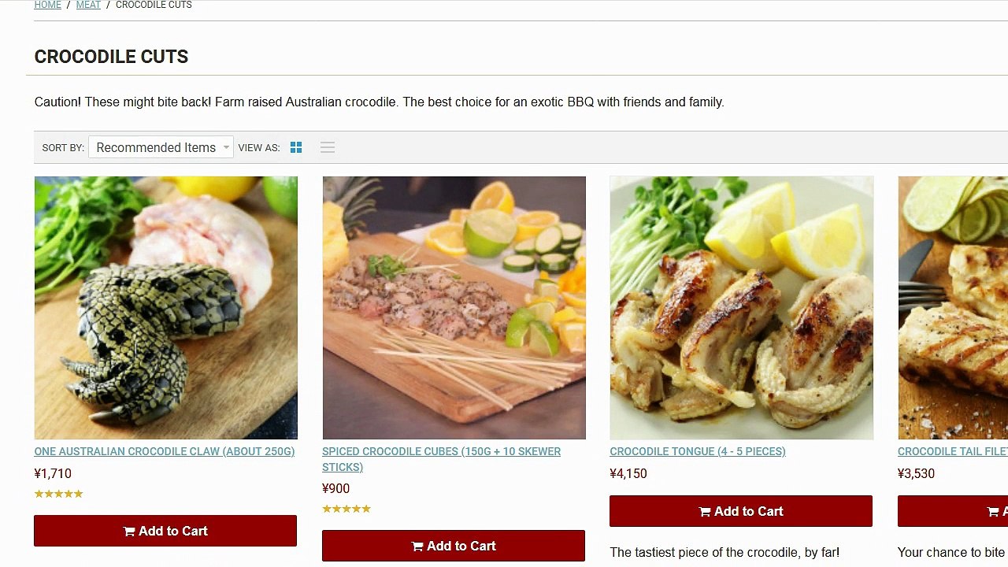Switch to grid view icon
Image resolution: width=1008 pixels, height=567 pixels.
coord(296,147)
